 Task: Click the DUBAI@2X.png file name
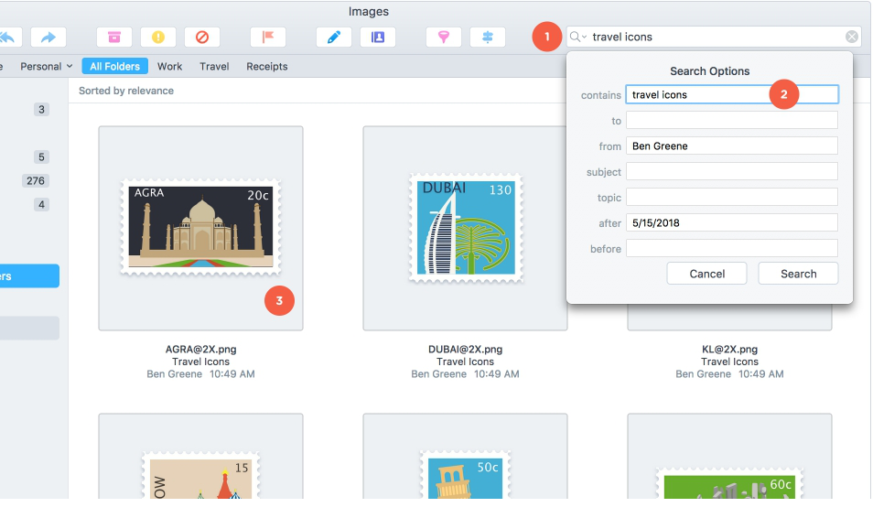466,350
